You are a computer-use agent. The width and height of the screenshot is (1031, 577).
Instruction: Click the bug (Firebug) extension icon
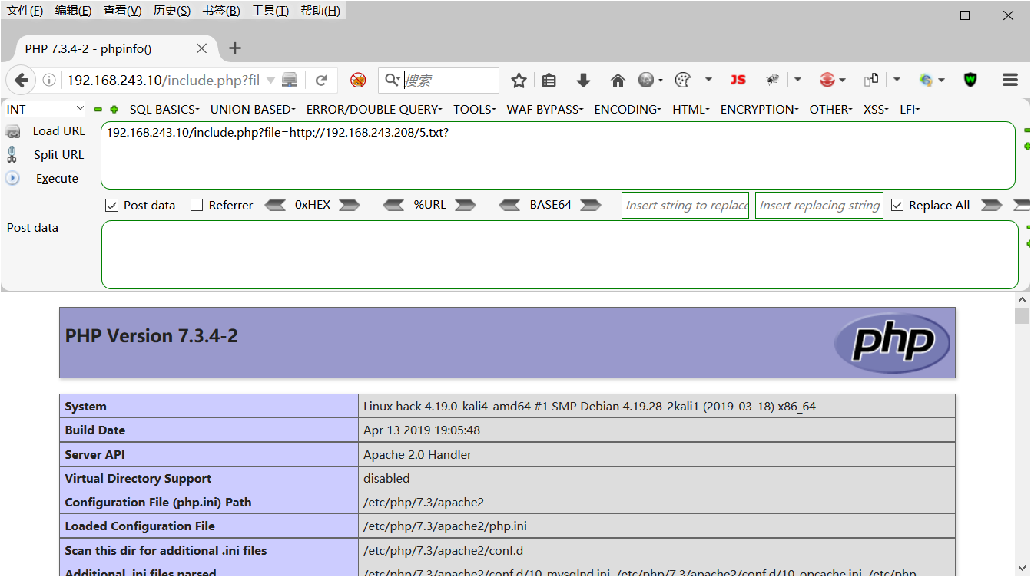pyautogui.click(x=773, y=80)
